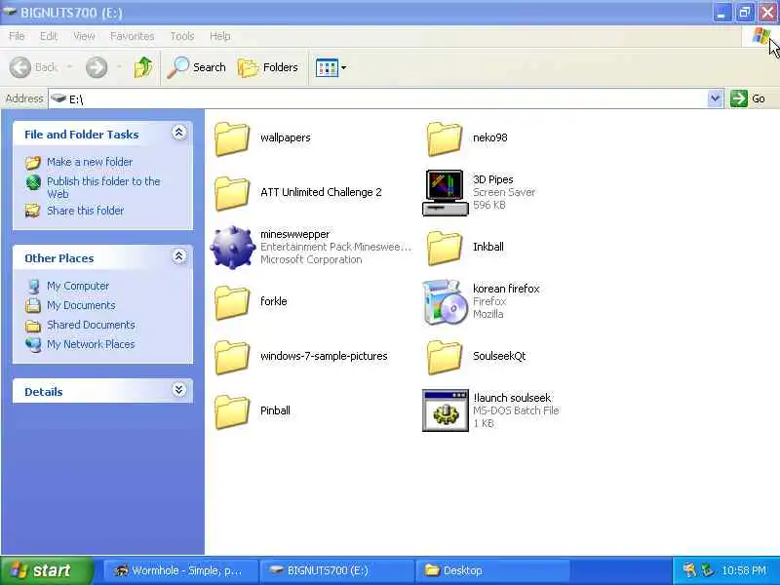Open the View menu
Screen dimensions: 780x585
click(x=84, y=36)
